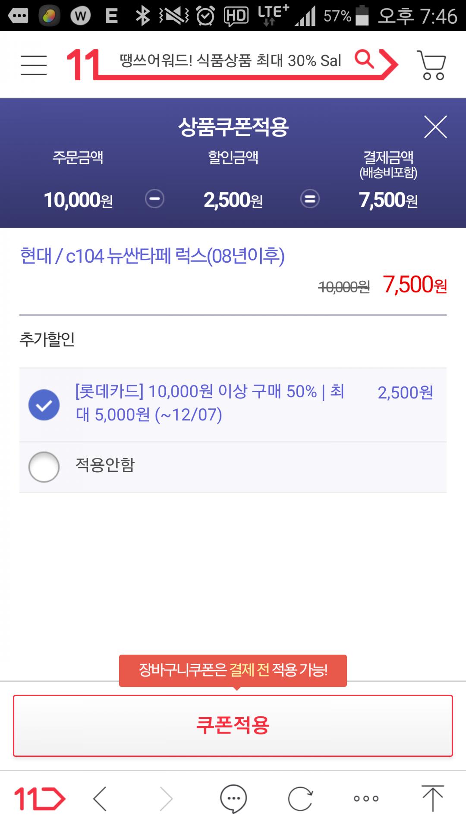466x828 pixels.
Task: Open the shopping cart
Action: point(431,65)
